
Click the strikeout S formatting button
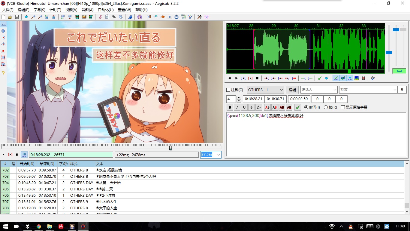[252, 107]
